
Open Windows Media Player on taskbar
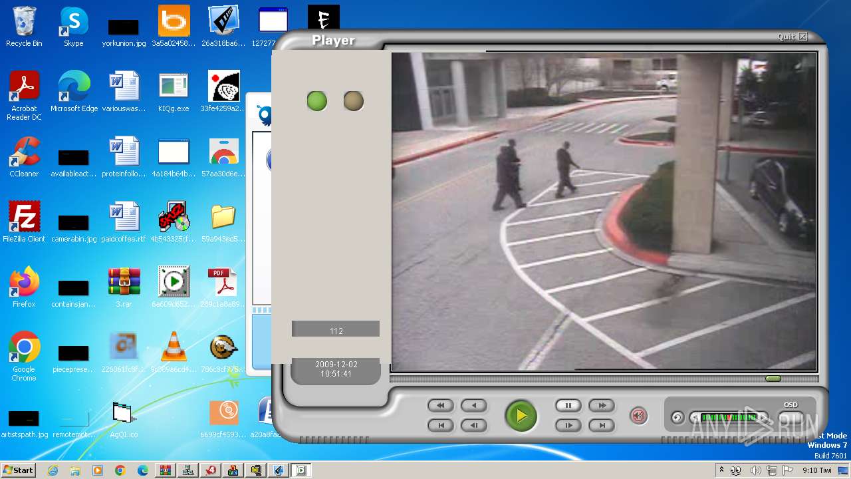point(98,470)
